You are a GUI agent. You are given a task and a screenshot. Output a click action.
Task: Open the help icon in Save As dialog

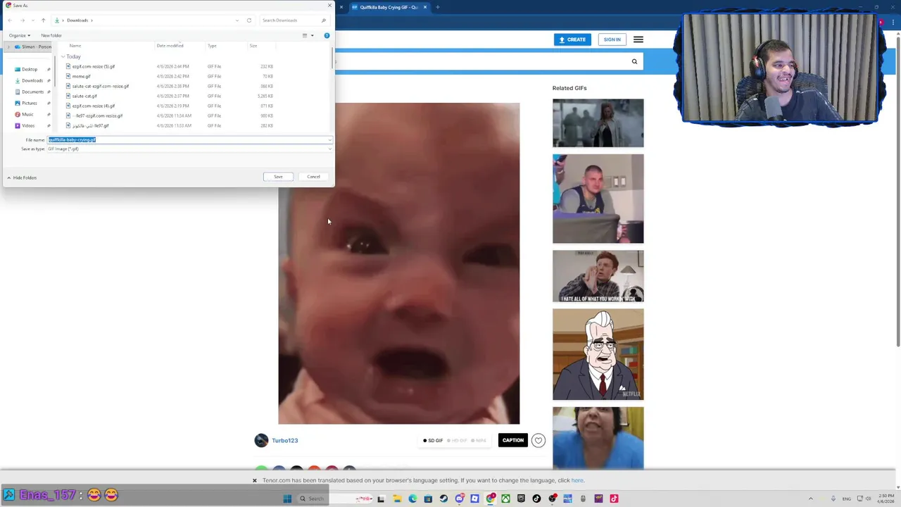pos(327,35)
